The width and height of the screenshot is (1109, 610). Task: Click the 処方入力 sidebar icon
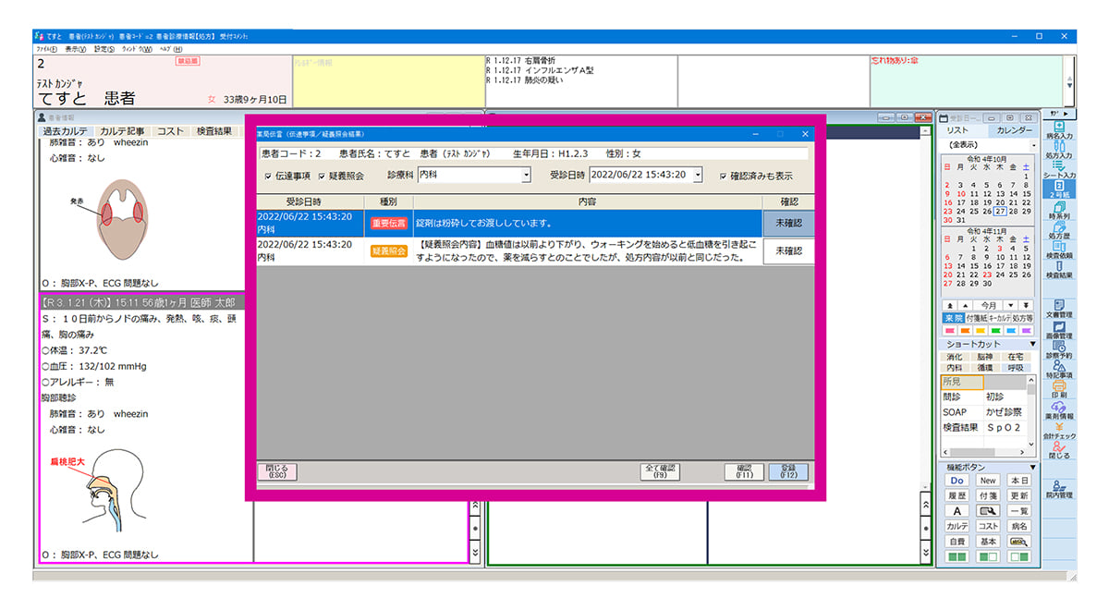coord(1058,155)
